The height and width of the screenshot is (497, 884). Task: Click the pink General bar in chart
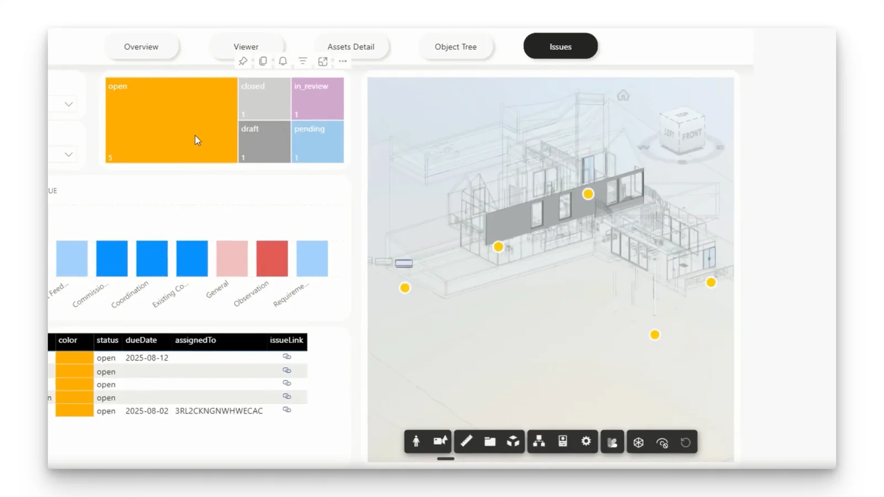coord(232,258)
